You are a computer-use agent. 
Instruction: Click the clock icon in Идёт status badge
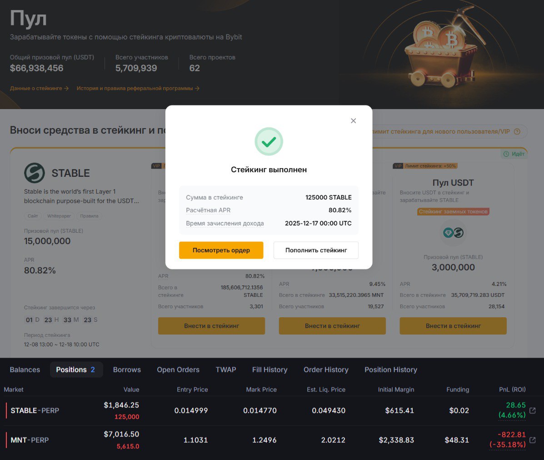click(506, 154)
